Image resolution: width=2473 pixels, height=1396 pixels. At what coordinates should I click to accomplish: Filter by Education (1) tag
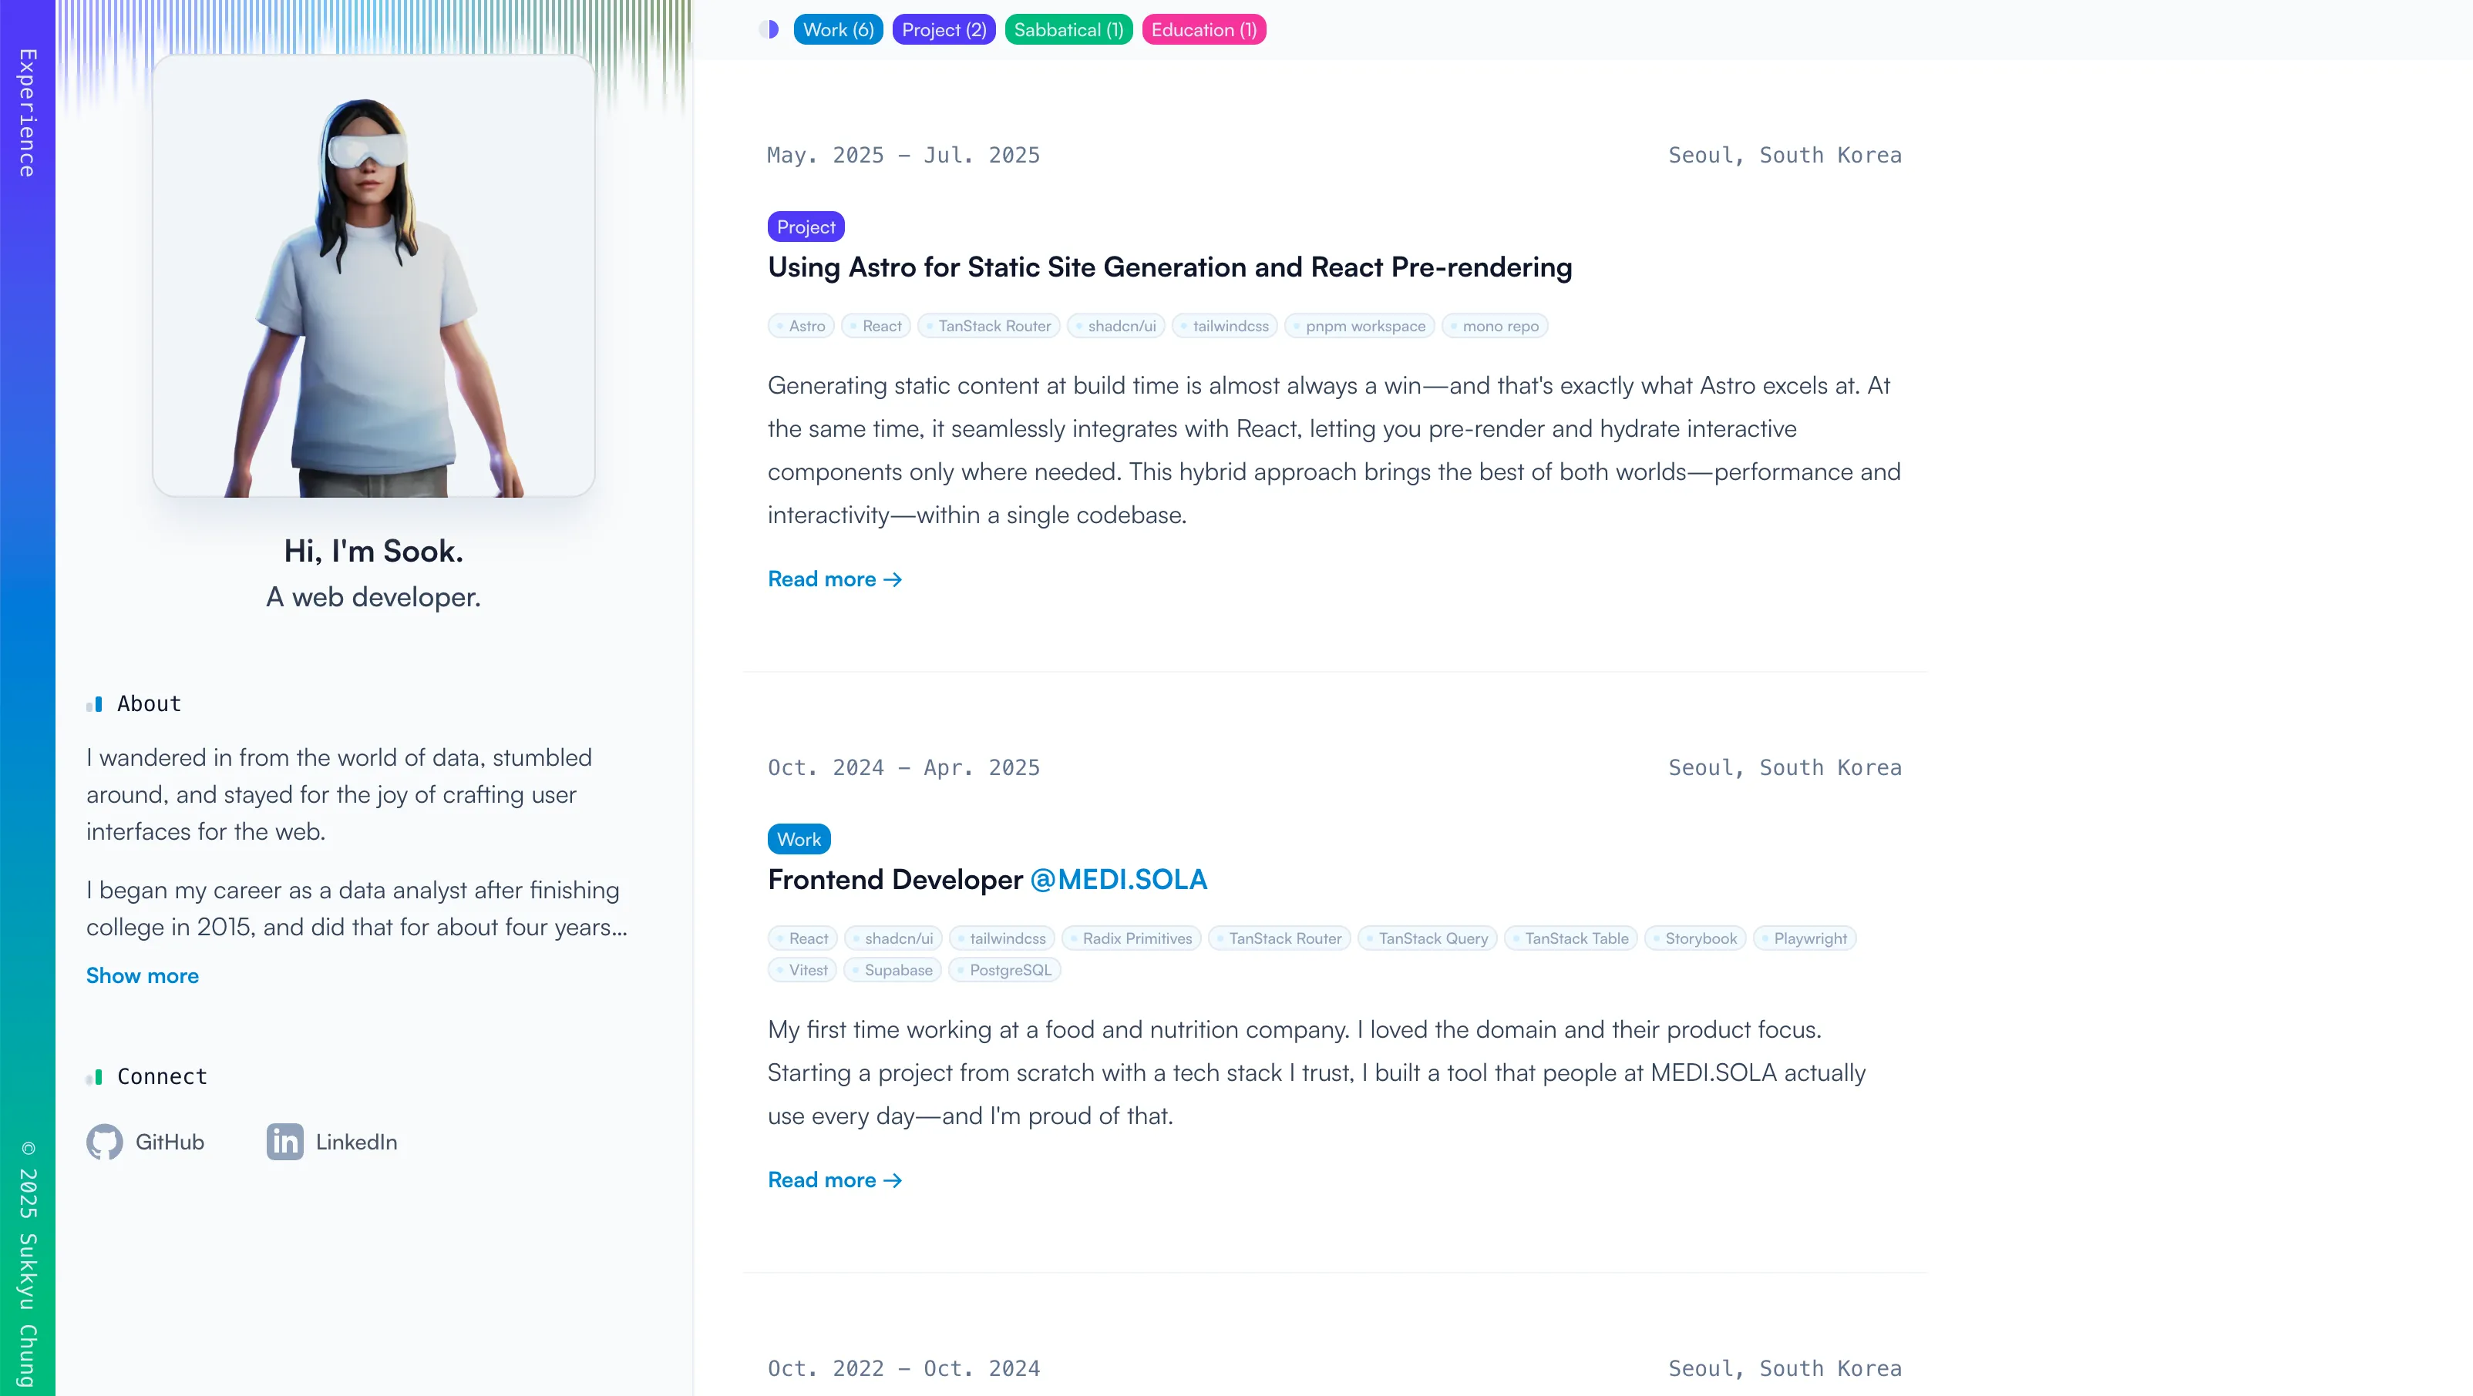1204,30
